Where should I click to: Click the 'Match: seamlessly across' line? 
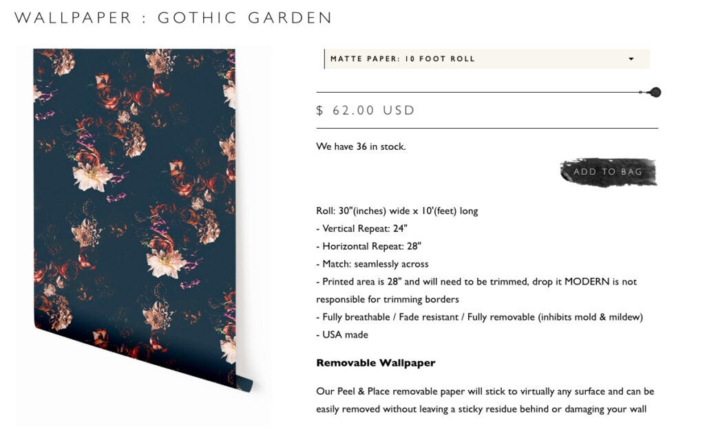(x=372, y=264)
